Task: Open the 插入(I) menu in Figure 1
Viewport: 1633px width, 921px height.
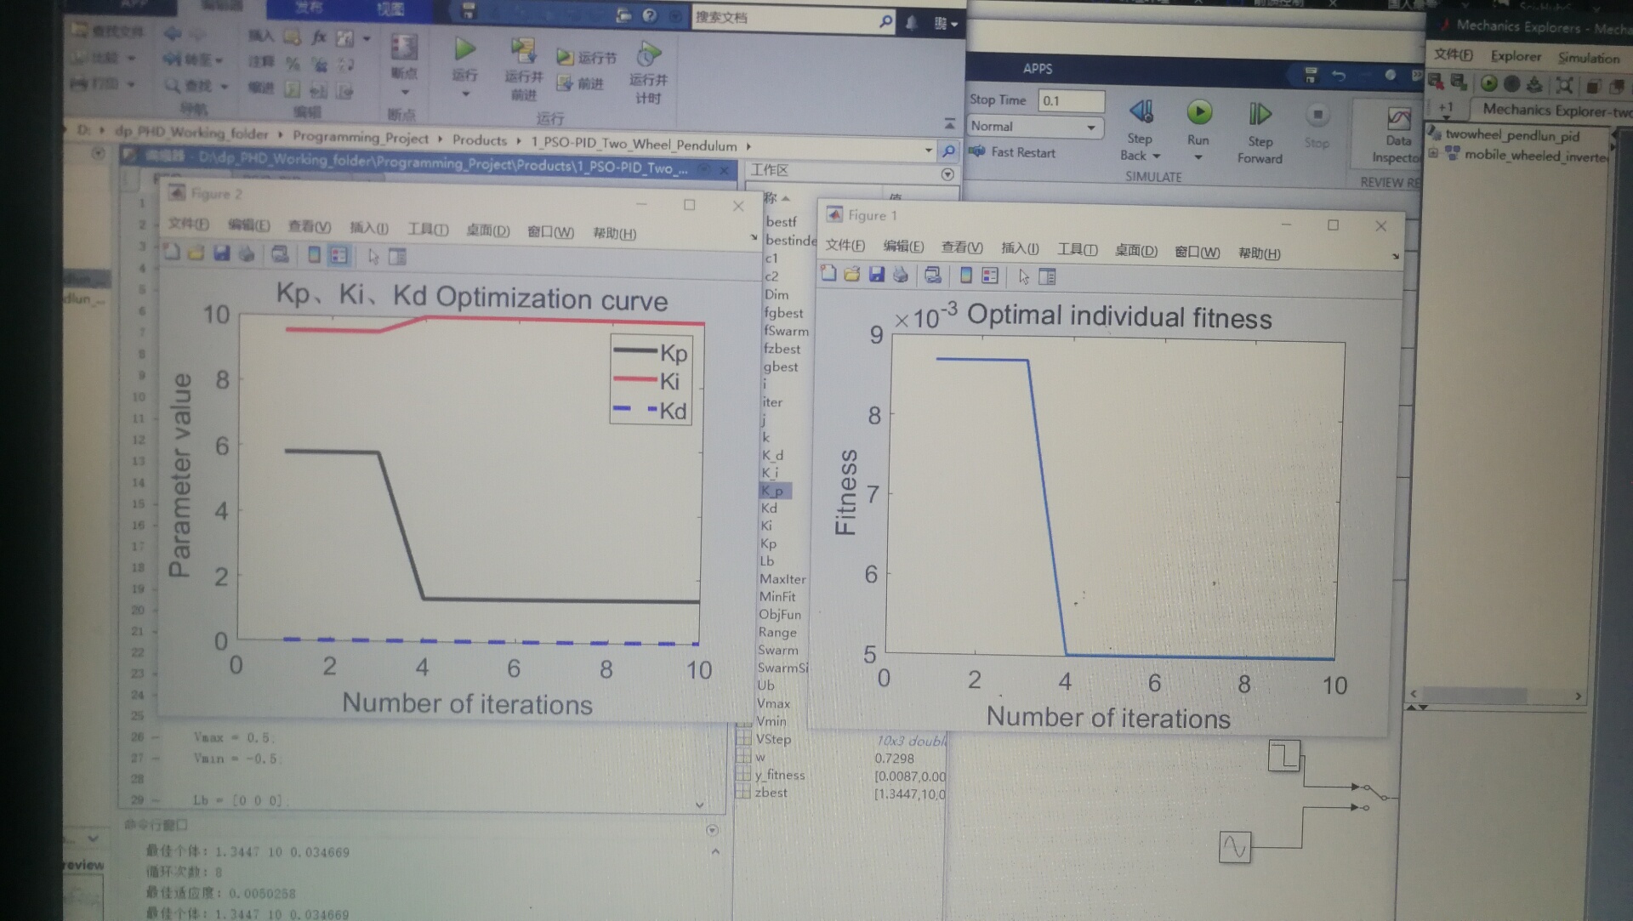Action: coord(1019,248)
